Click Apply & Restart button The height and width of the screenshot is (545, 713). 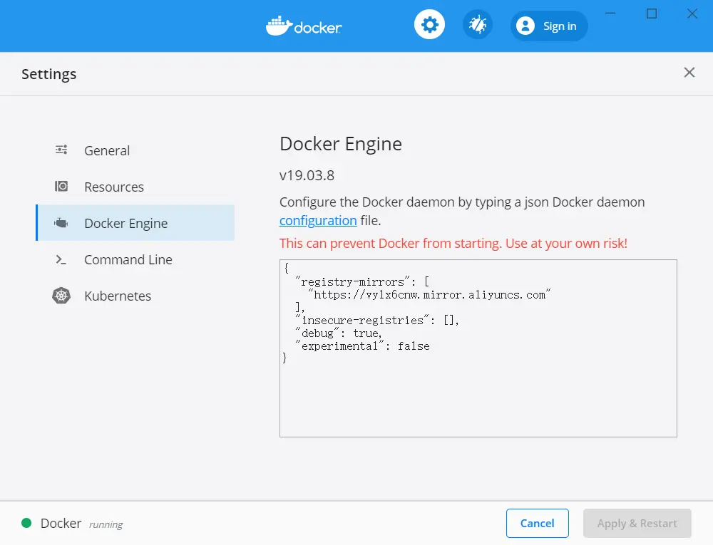point(637,523)
